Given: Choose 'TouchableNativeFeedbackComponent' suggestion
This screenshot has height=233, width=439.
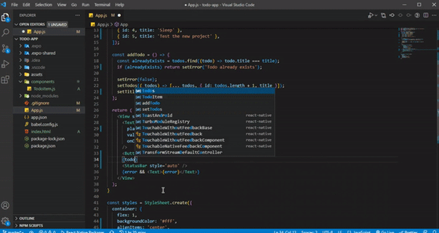Looking at the screenshot, I should point(205,147).
